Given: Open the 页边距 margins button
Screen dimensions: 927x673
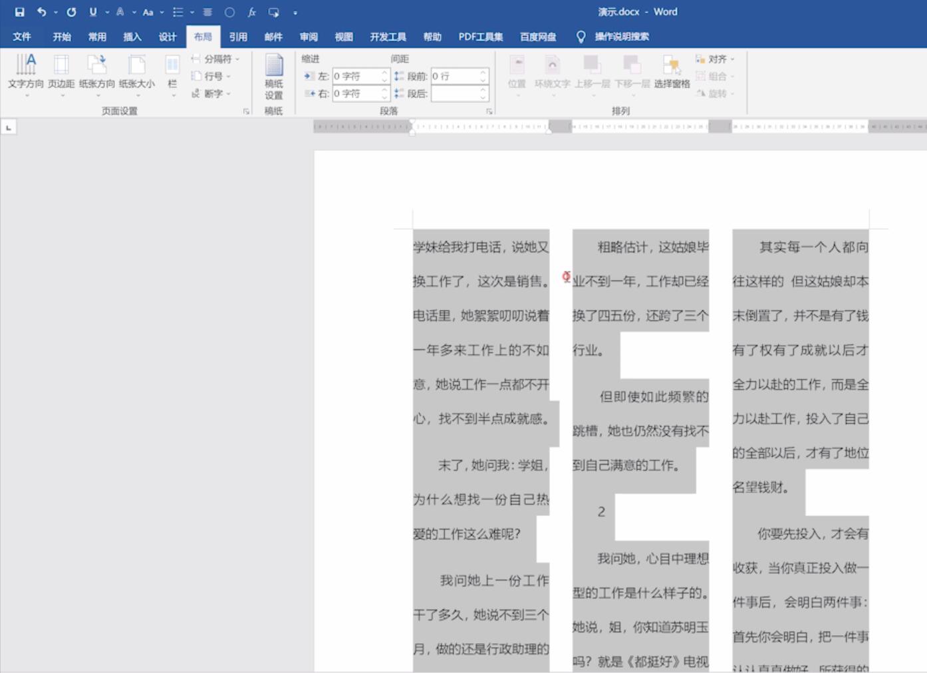Looking at the screenshot, I should (61, 76).
